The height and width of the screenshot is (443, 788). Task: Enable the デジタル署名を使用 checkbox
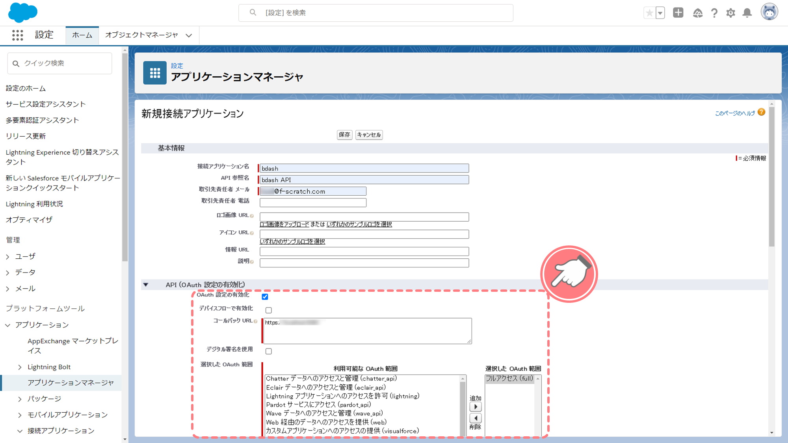pyautogui.click(x=269, y=351)
